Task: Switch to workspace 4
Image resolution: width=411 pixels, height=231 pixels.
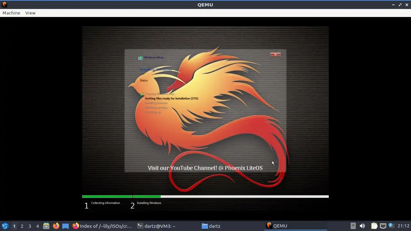Action: [37, 226]
